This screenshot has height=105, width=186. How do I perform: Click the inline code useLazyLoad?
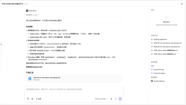click(33, 60)
